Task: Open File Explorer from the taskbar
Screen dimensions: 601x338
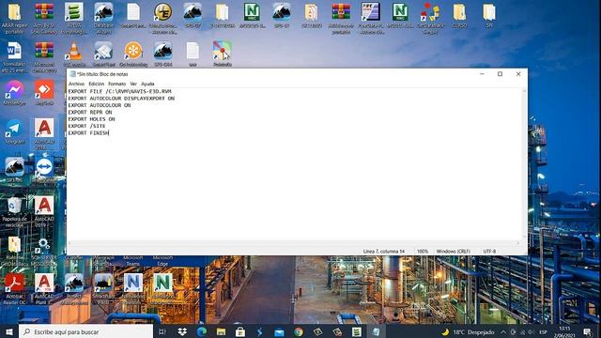Action: [x=221, y=331]
